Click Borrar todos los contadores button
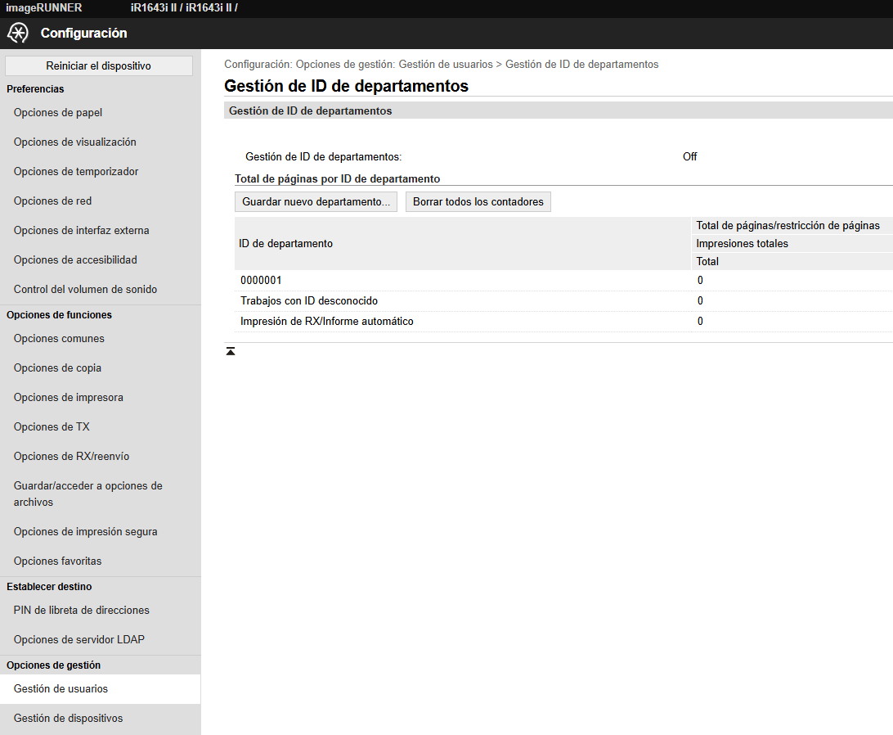Image resolution: width=893 pixels, height=735 pixels. pos(478,202)
